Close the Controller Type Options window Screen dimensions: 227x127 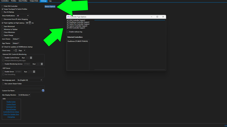tap(163, 17)
